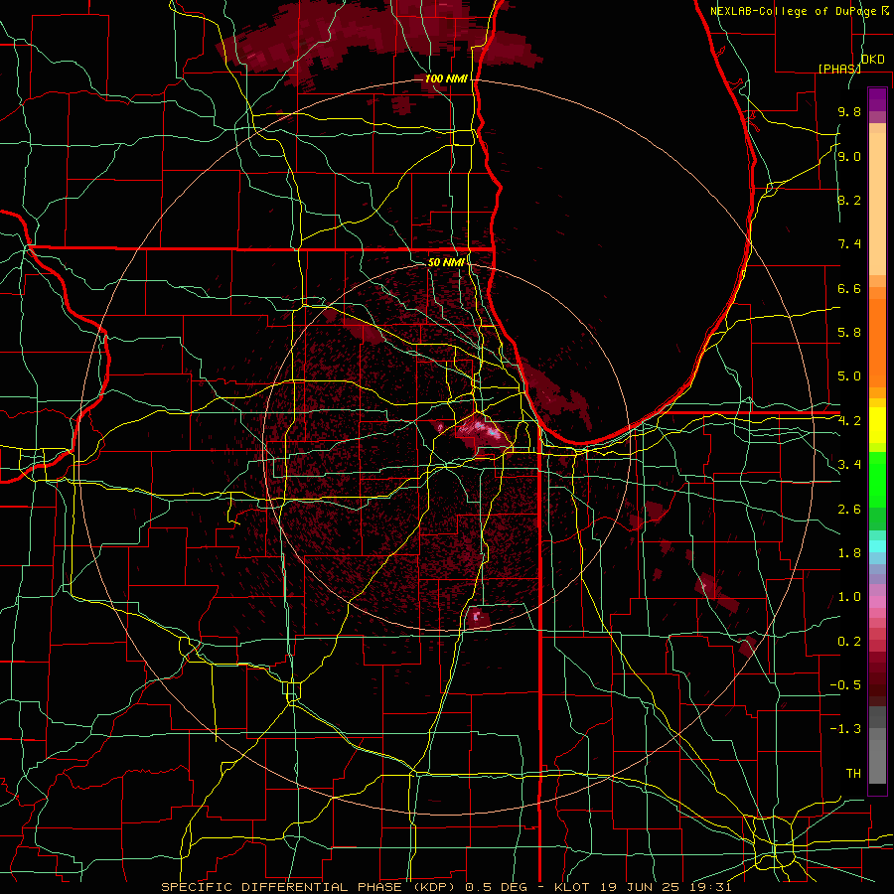
Task: Click the 8.2 scale value
Action: coord(849,200)
